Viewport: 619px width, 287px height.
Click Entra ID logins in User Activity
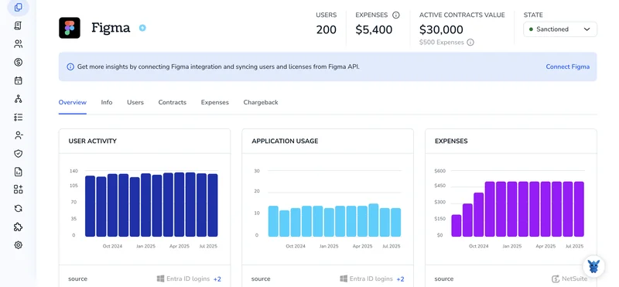(x=188, y=278)
